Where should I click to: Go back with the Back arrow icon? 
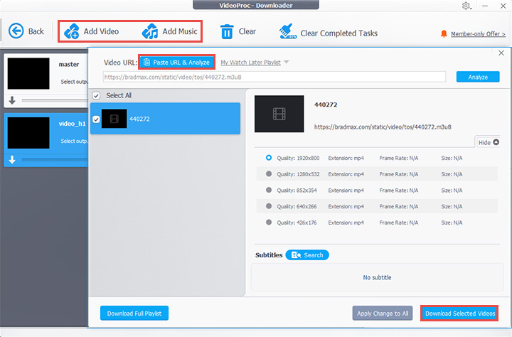[x=16, y=31]
